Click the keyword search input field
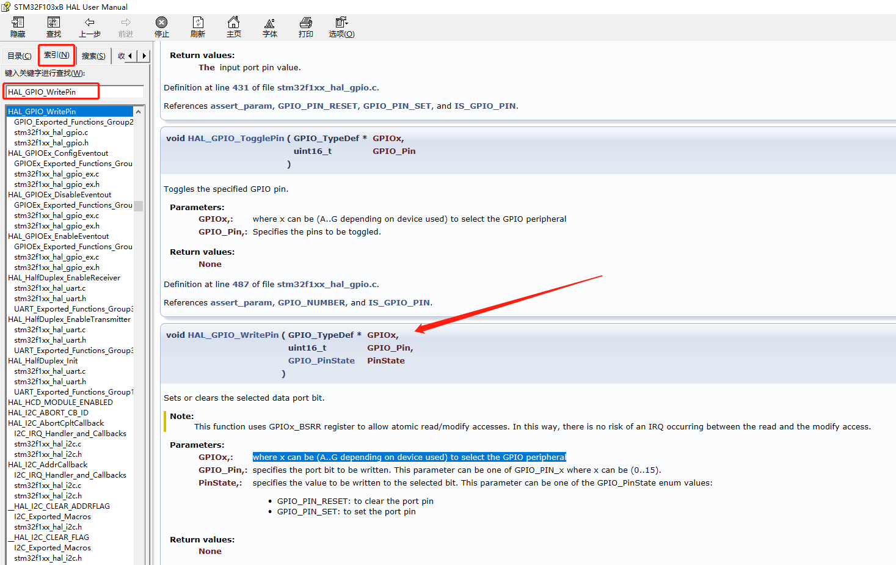 [x=75, y=92]
